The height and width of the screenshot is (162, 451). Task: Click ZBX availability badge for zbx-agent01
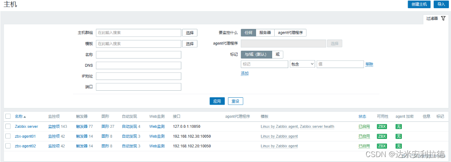coord(382,136)
